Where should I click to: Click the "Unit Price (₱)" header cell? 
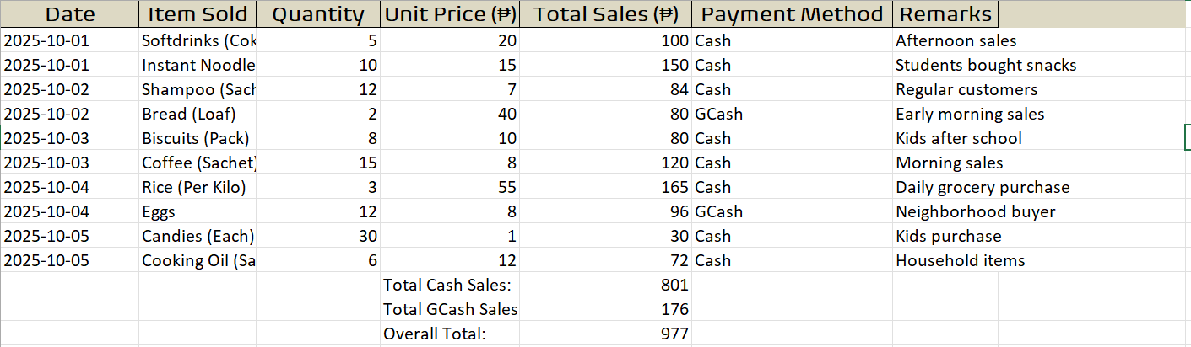click(x=450, y=14)
